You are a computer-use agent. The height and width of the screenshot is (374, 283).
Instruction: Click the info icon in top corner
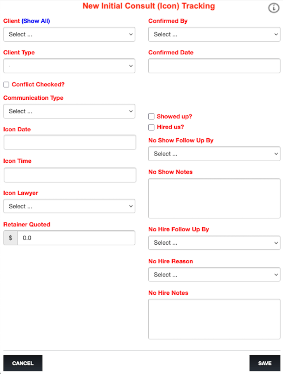274,8
